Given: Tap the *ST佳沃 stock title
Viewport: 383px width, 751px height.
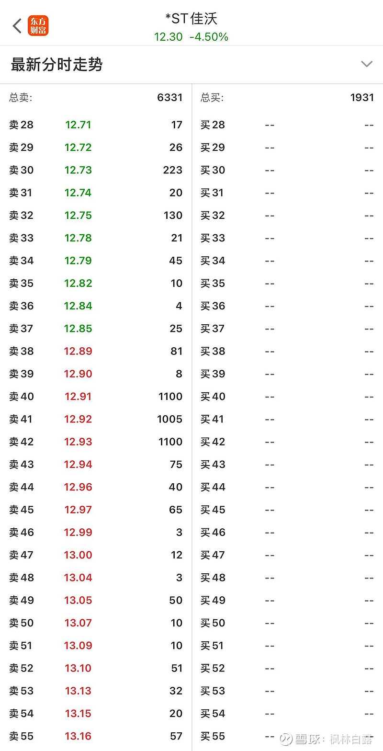Looking at the screenshot, I should [x=191, y=19].
